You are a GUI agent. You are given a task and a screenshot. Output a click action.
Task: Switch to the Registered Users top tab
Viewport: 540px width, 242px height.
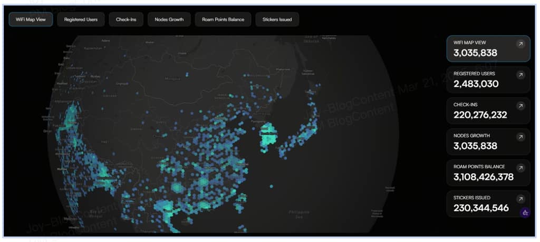click(x=81, y=19)
